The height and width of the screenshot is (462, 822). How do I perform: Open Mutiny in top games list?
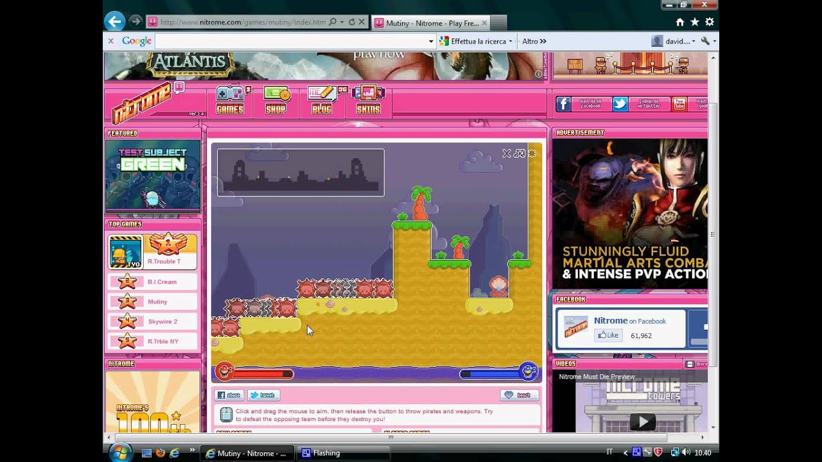153,302
